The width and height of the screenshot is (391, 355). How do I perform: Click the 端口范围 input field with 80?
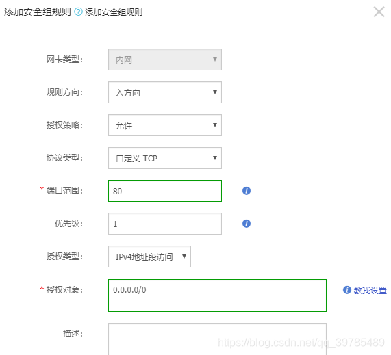tap(165, 191)
